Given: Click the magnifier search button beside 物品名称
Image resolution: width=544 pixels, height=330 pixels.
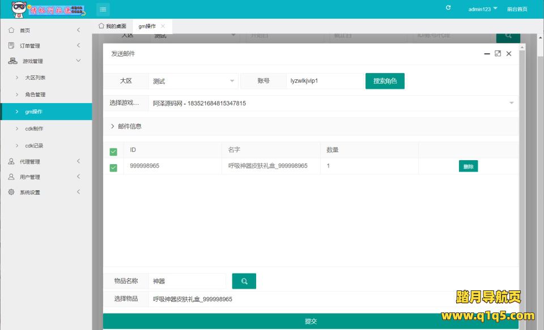Looking at the screenshot, I should pyautogui.click(x=244, y=281).
